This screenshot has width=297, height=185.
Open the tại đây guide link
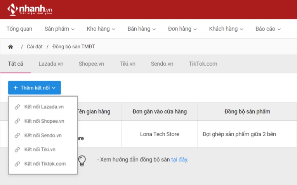179,159
